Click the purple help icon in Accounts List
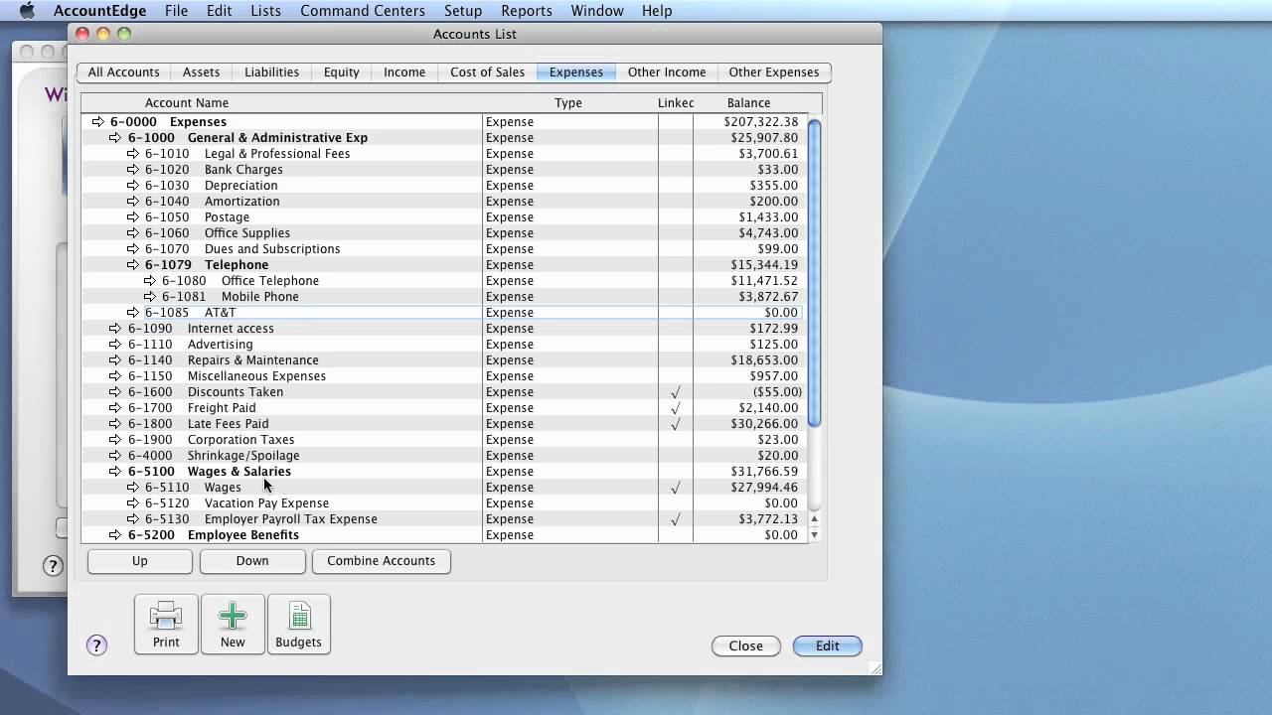This screenshot has width=1272, height=715. 96,645
